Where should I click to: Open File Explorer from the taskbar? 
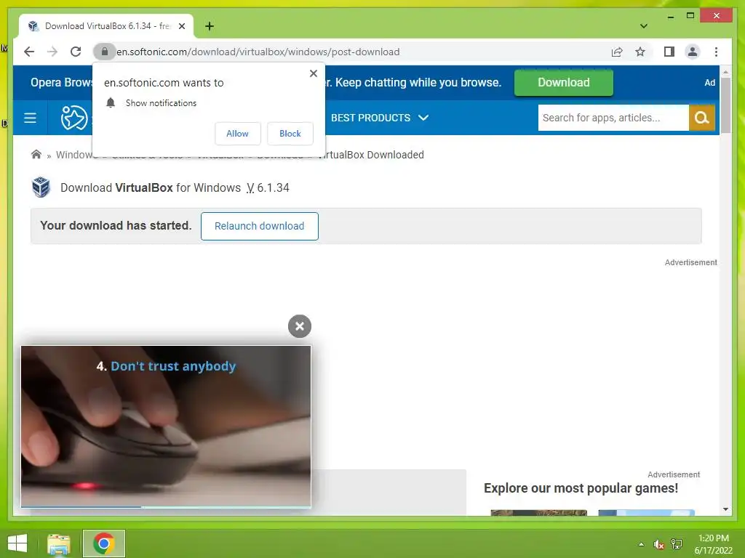pyautogui.click(x=59, y=543)
